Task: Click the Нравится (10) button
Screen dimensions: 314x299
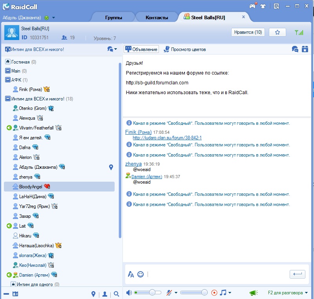Action: point(248,32)
